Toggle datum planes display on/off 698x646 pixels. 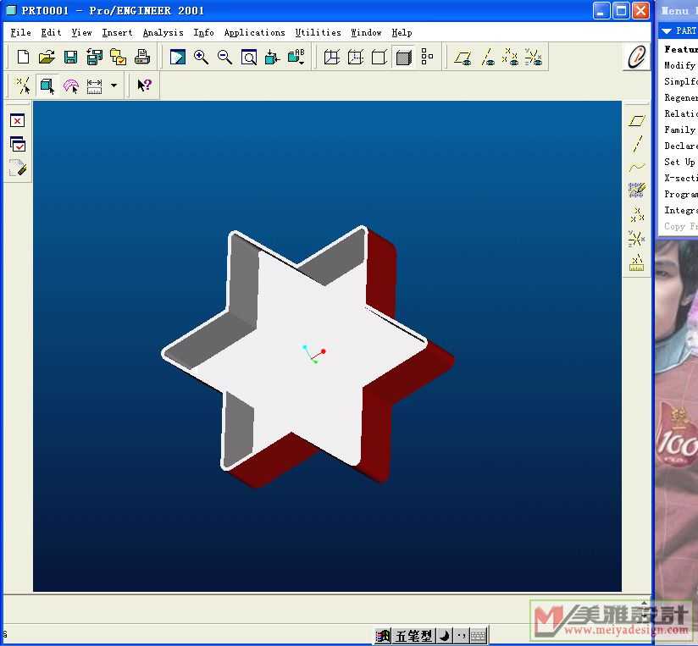463,58
